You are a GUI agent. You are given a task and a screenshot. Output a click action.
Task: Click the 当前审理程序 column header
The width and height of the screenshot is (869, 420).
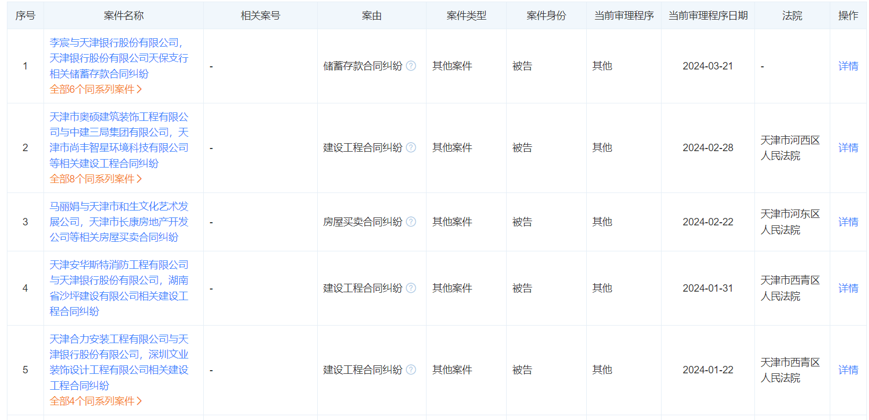pos(624,16)
